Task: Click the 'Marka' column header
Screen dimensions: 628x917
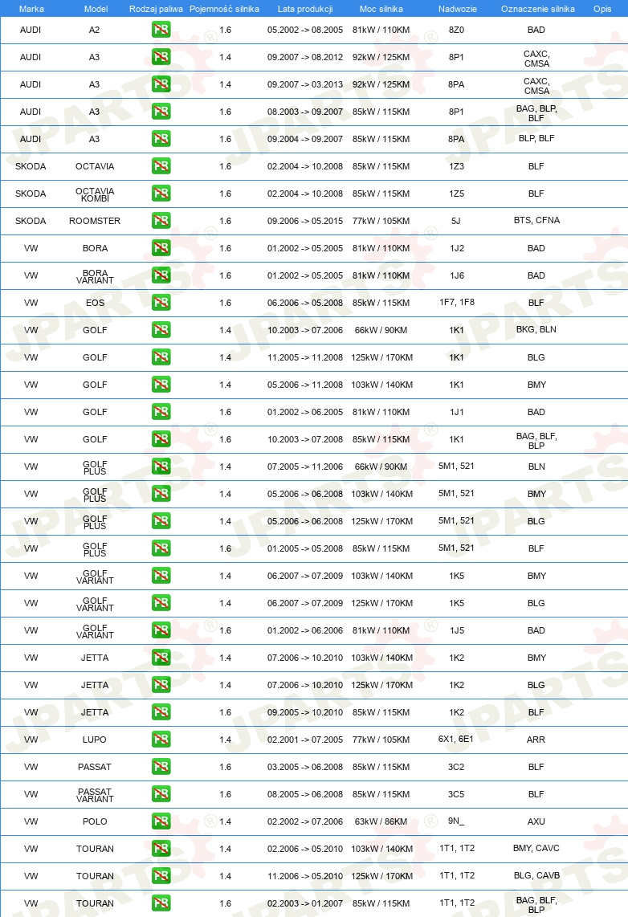Action: click(x=31, y=9)
